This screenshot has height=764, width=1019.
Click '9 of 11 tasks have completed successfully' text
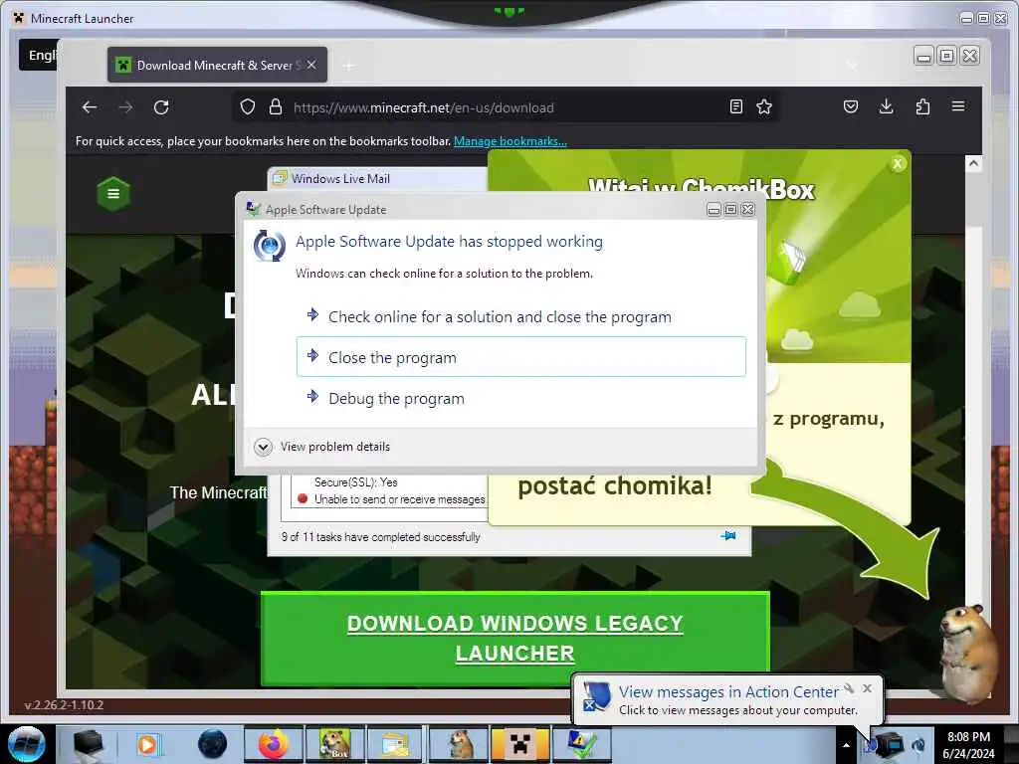click(x=381, y=536)
